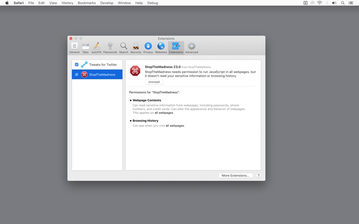Open the File menu
This screenshot has width=359, height=224.
(31, 3)
